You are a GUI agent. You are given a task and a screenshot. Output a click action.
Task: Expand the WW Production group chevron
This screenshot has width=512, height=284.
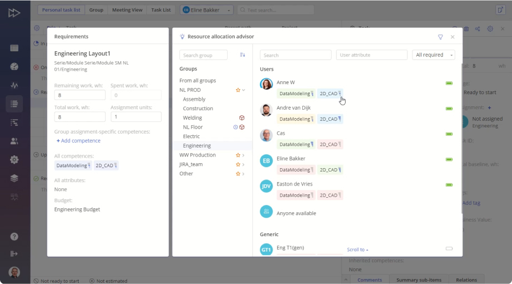[x=244, y=155]
